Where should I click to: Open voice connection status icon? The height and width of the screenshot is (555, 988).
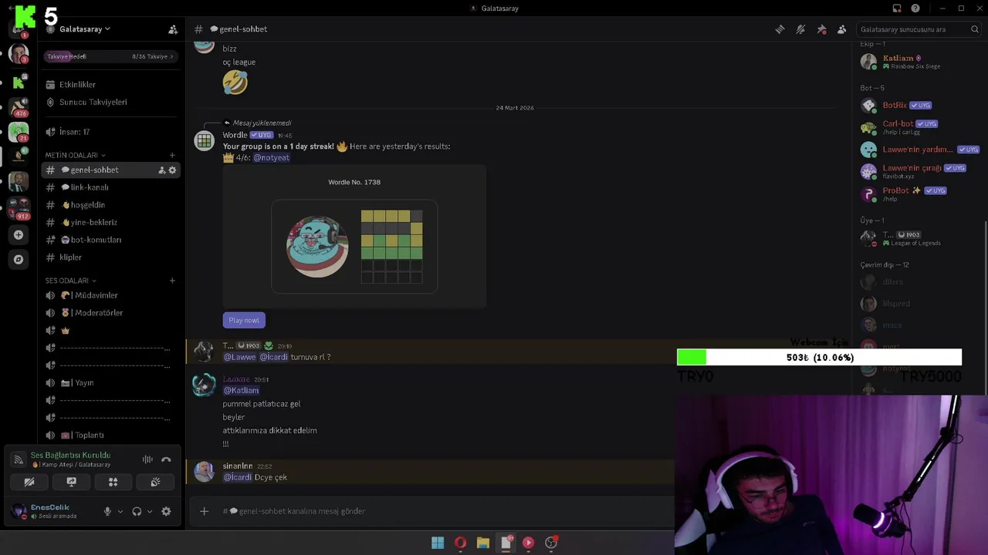pyautogui.click(x=18, y=459)
